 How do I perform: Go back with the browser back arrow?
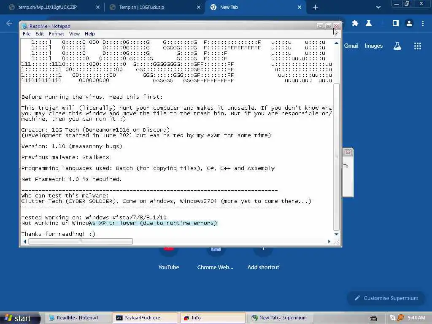point(9,24)
